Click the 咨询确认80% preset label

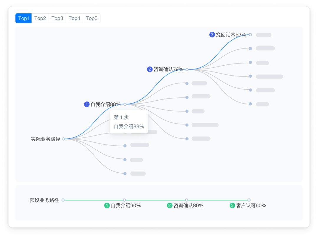[x=188, y=206]
